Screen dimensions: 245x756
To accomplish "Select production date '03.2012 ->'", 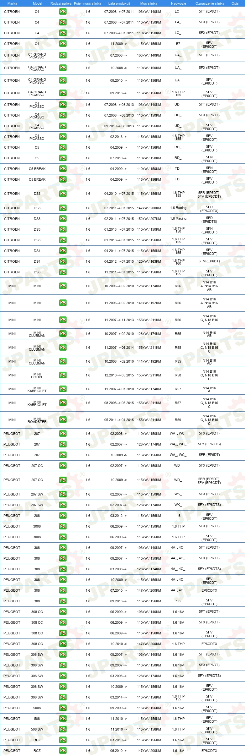I will click(118, 516).
